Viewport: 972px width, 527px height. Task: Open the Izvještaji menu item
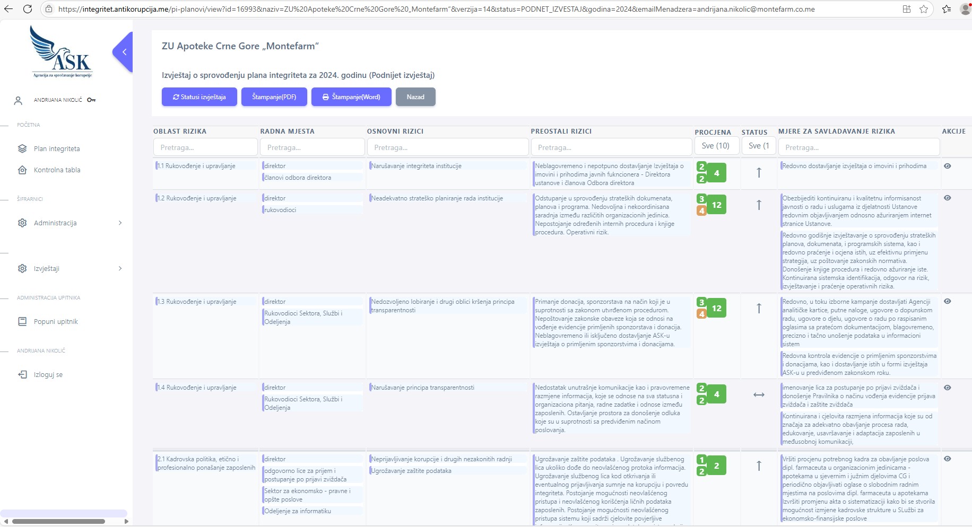pos(47,268)
